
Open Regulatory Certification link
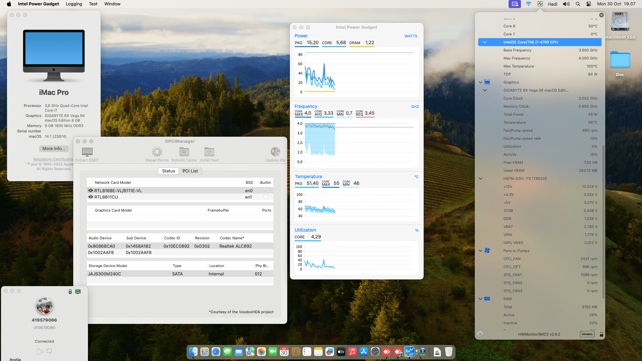click(53, 159)
